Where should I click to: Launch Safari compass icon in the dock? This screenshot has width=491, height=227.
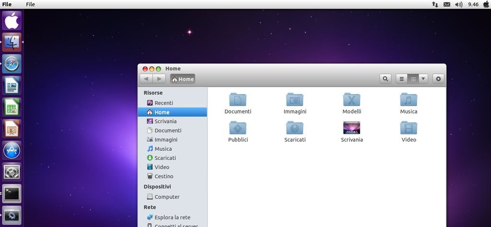12,64
